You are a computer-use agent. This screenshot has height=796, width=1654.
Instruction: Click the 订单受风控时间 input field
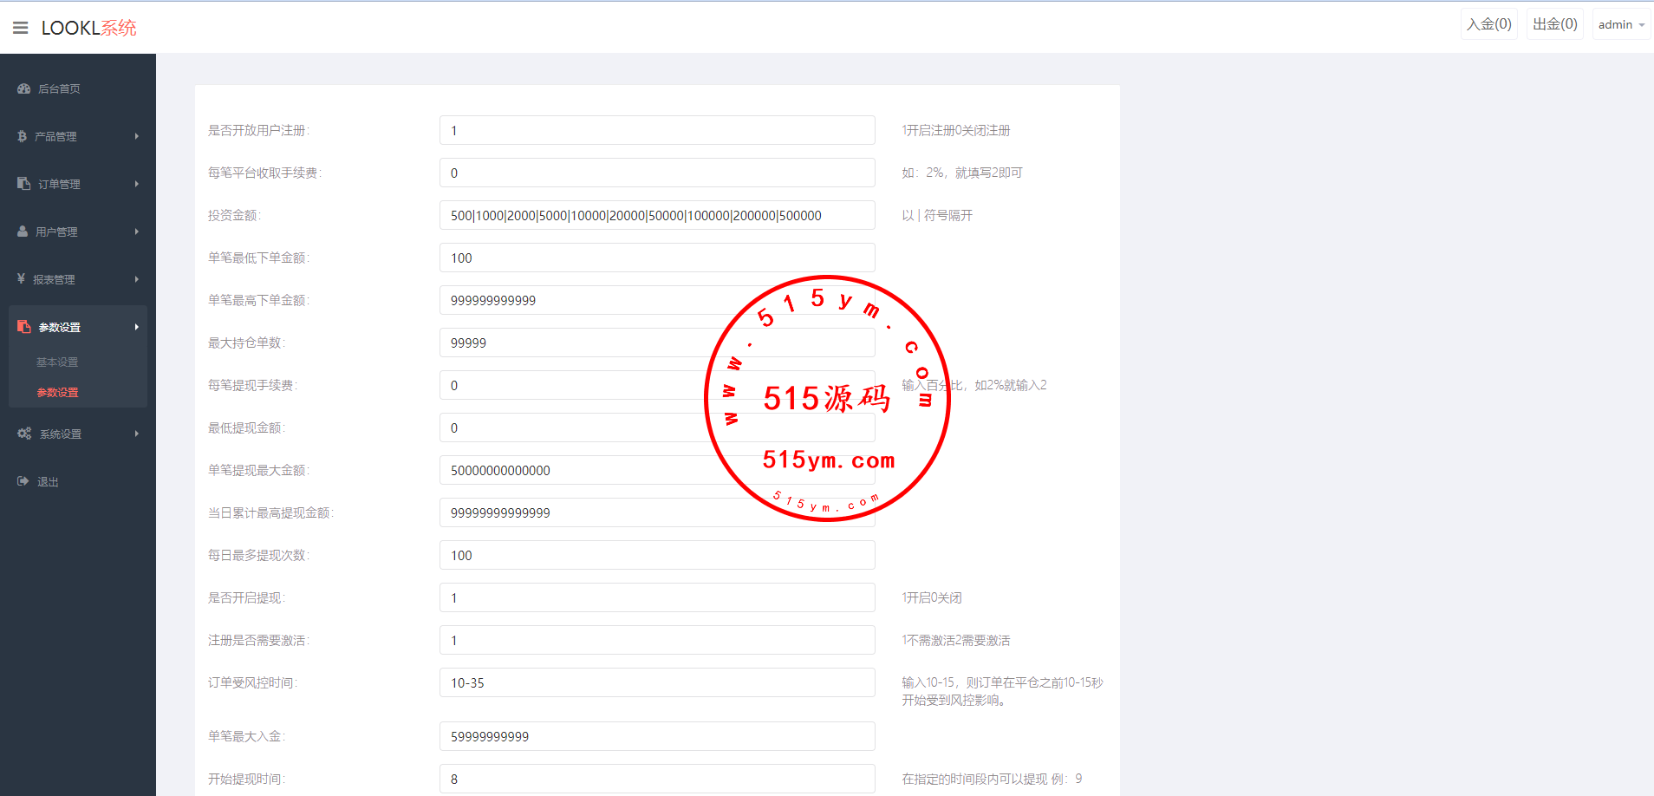656,682
